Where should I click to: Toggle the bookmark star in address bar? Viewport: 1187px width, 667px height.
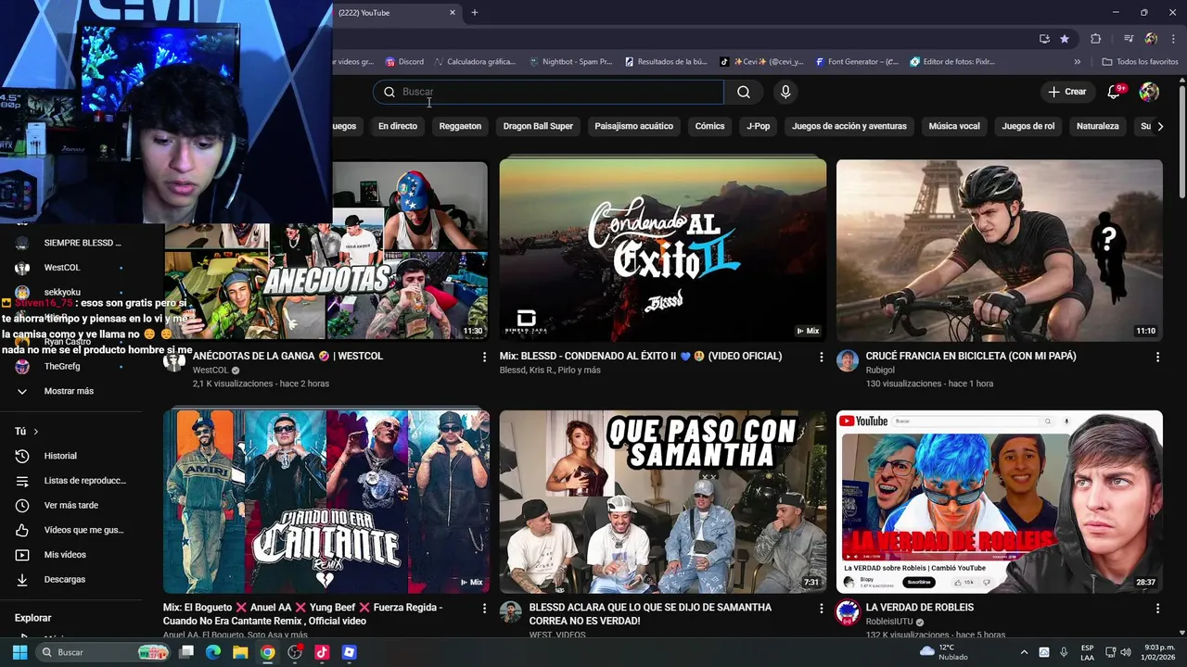pos(1065,39)
